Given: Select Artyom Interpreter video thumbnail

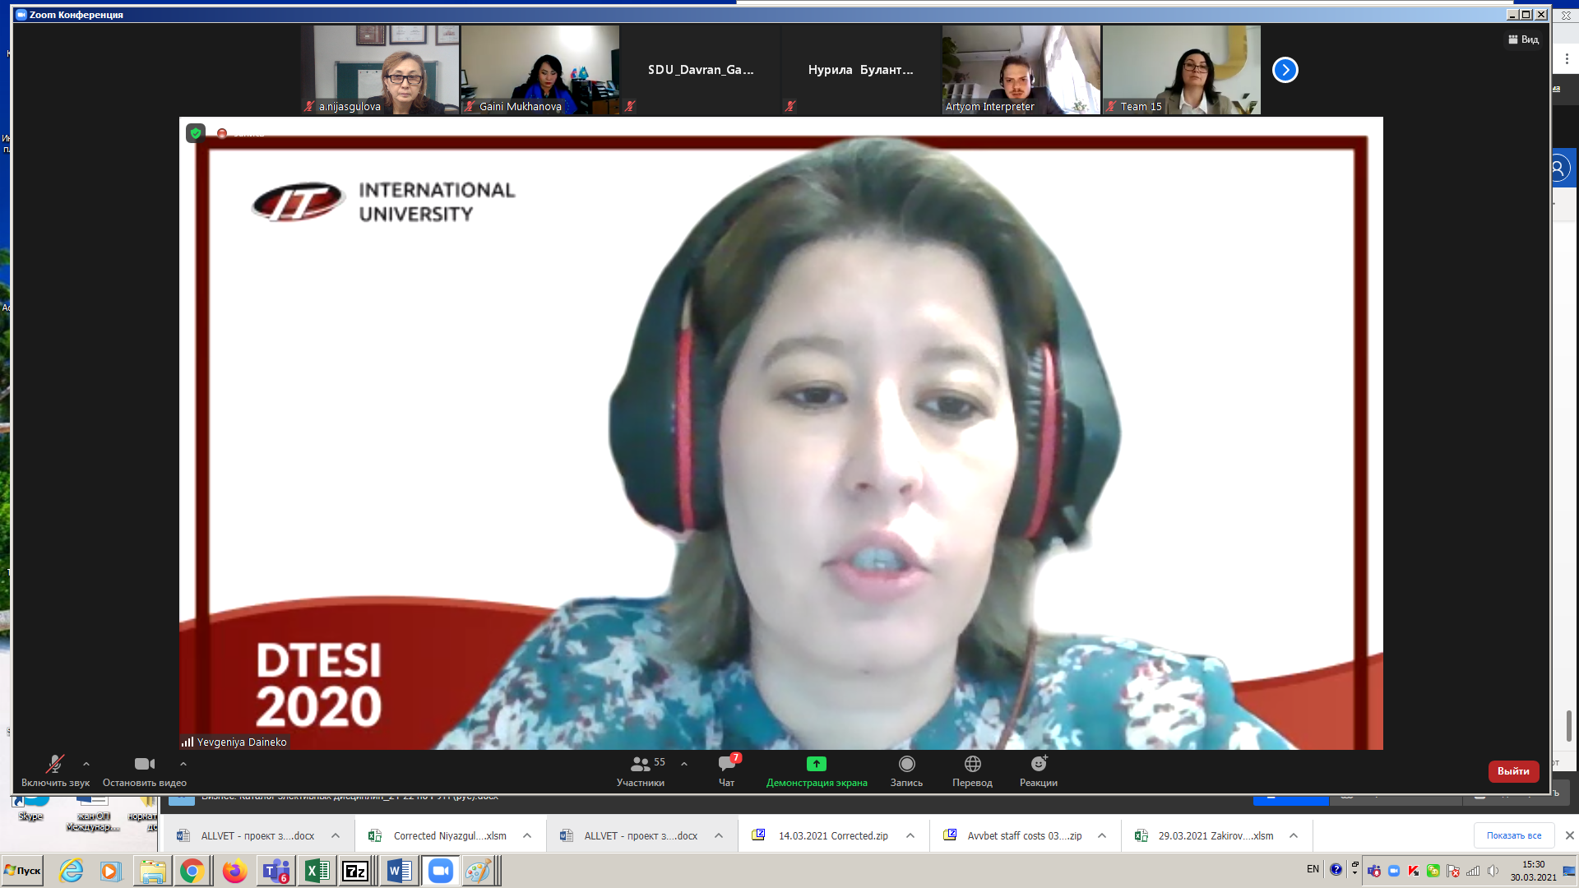Looking at the screenshot, I should click(1021, 70).
